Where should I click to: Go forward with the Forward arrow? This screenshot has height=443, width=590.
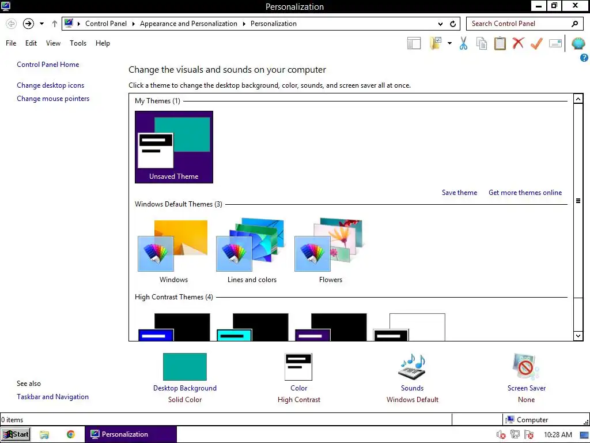point(28,24)
